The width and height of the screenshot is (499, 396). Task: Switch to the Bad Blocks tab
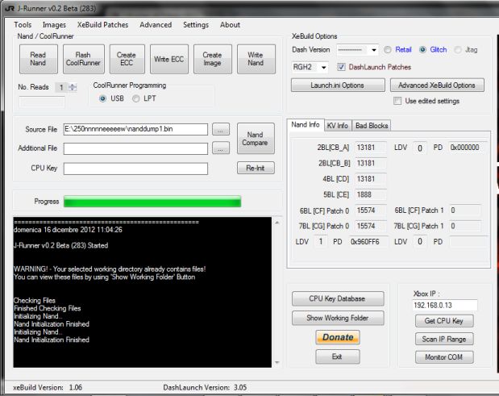pyautogui.click(x=372, y=126)
